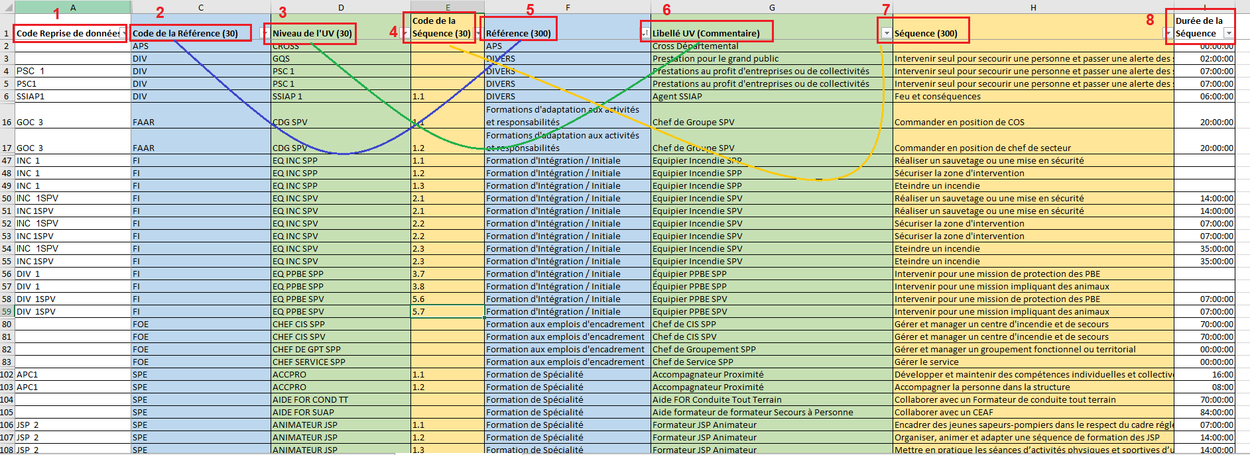Open the Durée de la Séquence filter arrow
The height and width of the screenshot is (455, 1250).
click(x=1229, y=34)
